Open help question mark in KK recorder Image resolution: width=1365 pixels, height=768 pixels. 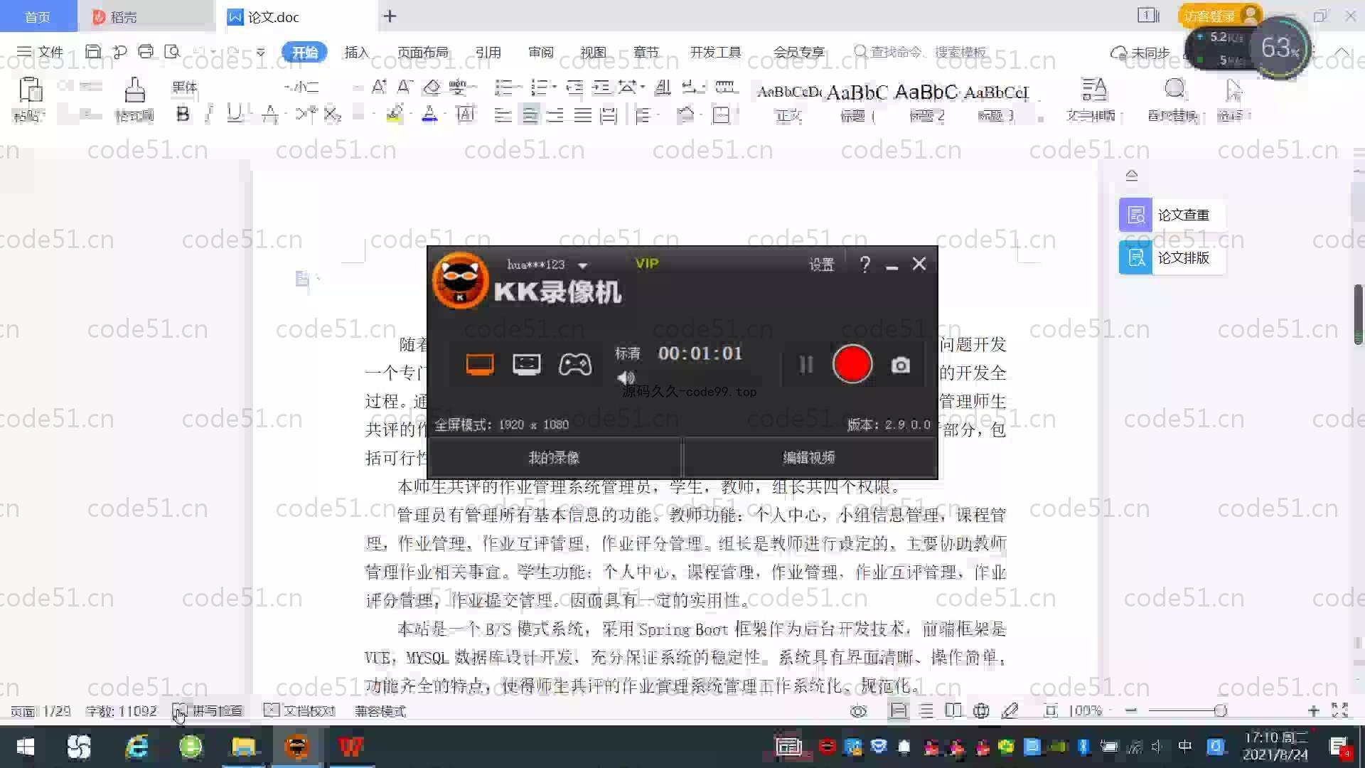(x=865, y=265)
